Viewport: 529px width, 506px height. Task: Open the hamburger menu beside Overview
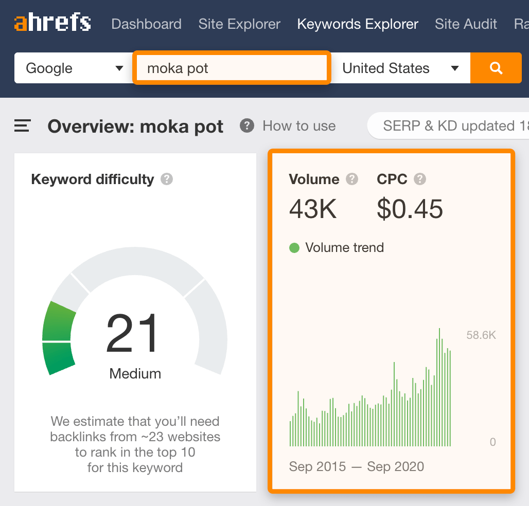[23, 126]
